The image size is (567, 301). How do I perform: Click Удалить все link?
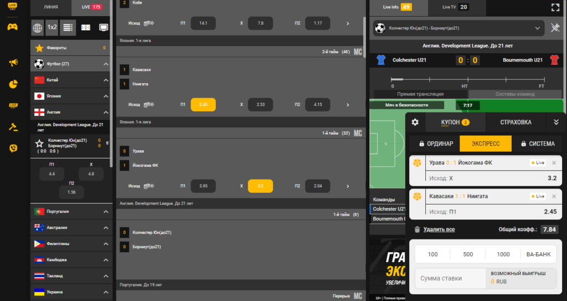(x=439, y=229)
